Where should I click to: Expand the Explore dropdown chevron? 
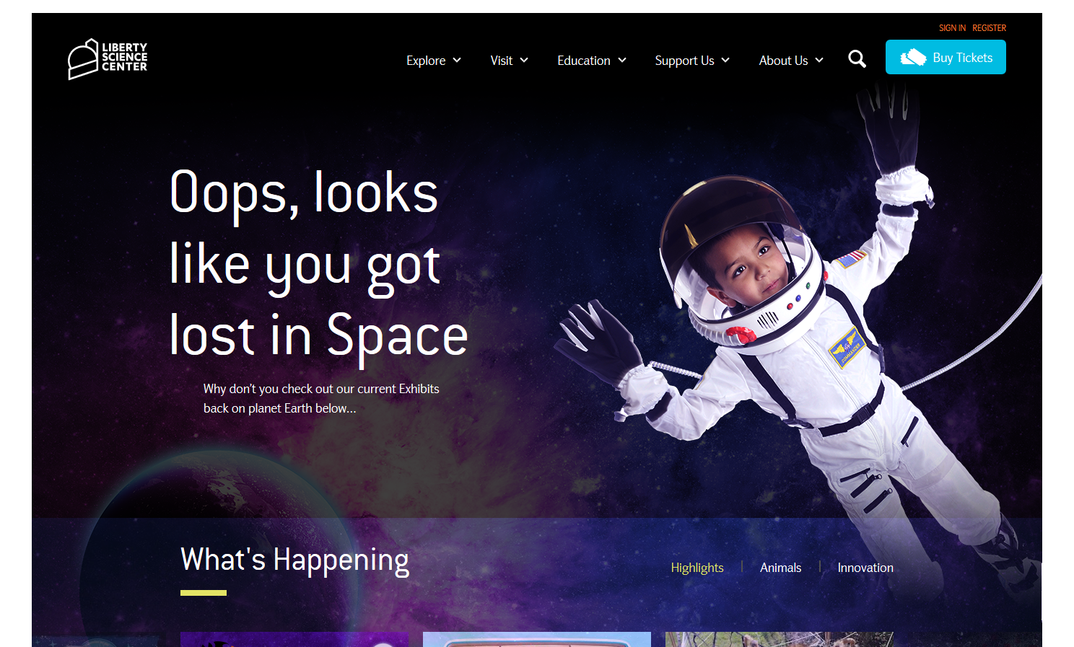point(457,61)
